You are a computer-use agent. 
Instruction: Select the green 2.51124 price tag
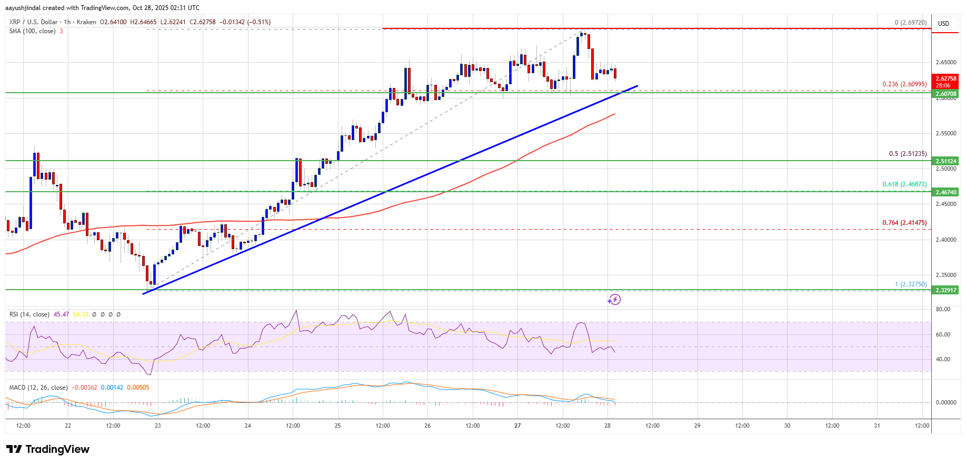pos(945,161)
